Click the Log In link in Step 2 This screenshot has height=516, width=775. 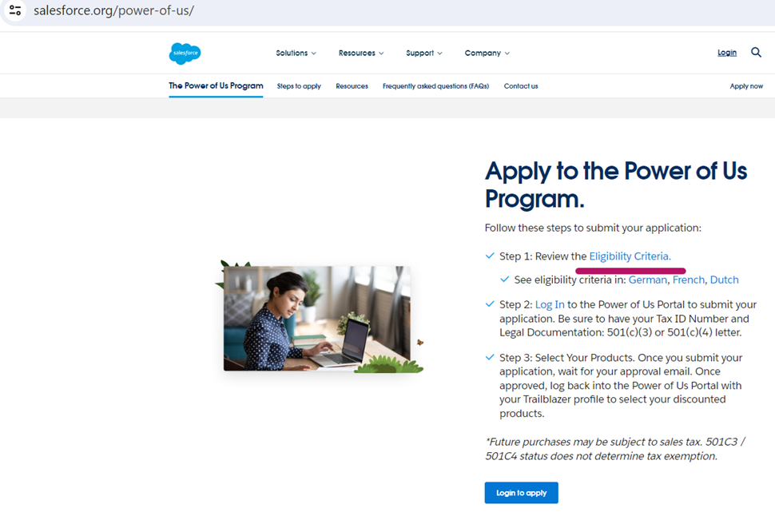point(550,304)
